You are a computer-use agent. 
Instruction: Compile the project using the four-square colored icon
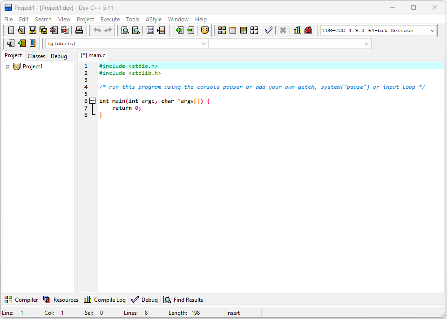point(222,30)
